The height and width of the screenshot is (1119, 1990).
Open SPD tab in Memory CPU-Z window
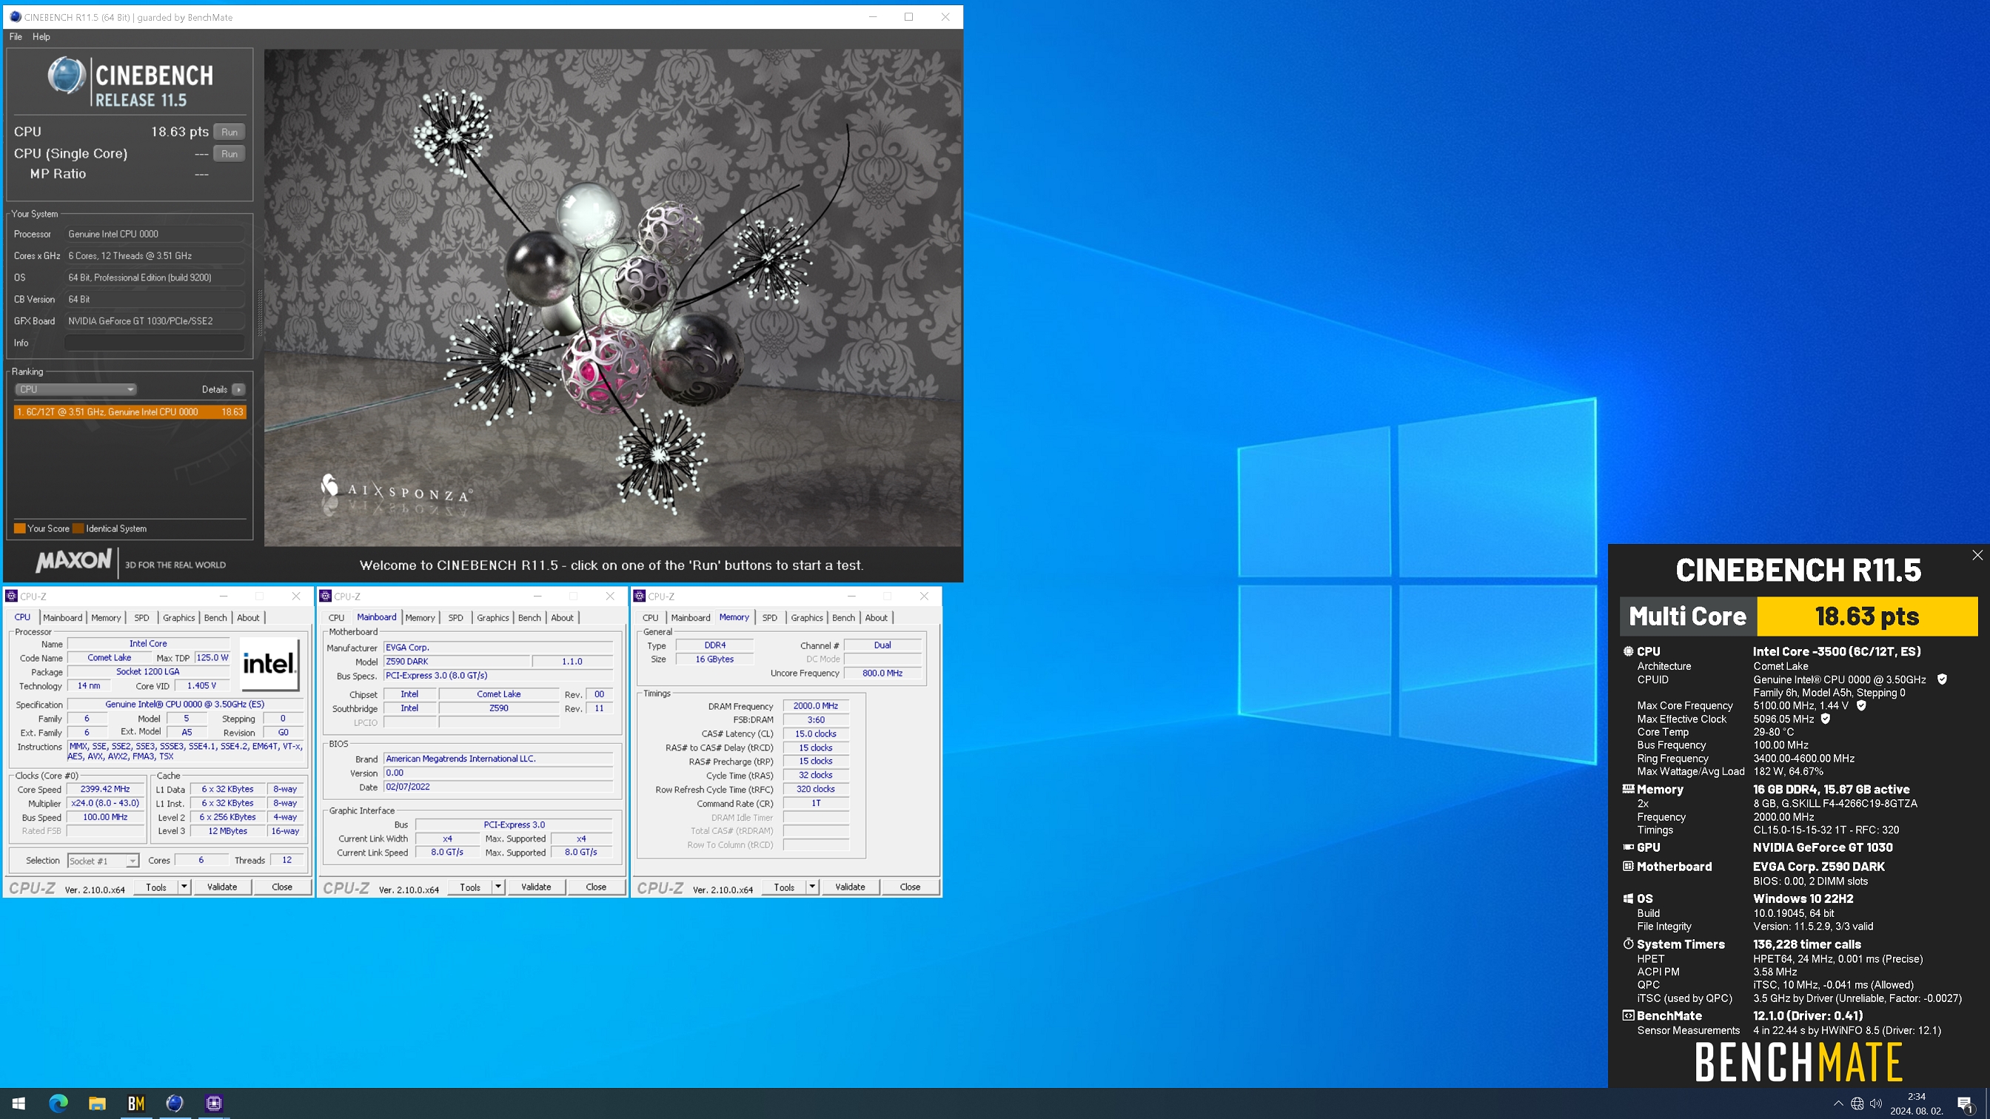[x=769, y=617]
